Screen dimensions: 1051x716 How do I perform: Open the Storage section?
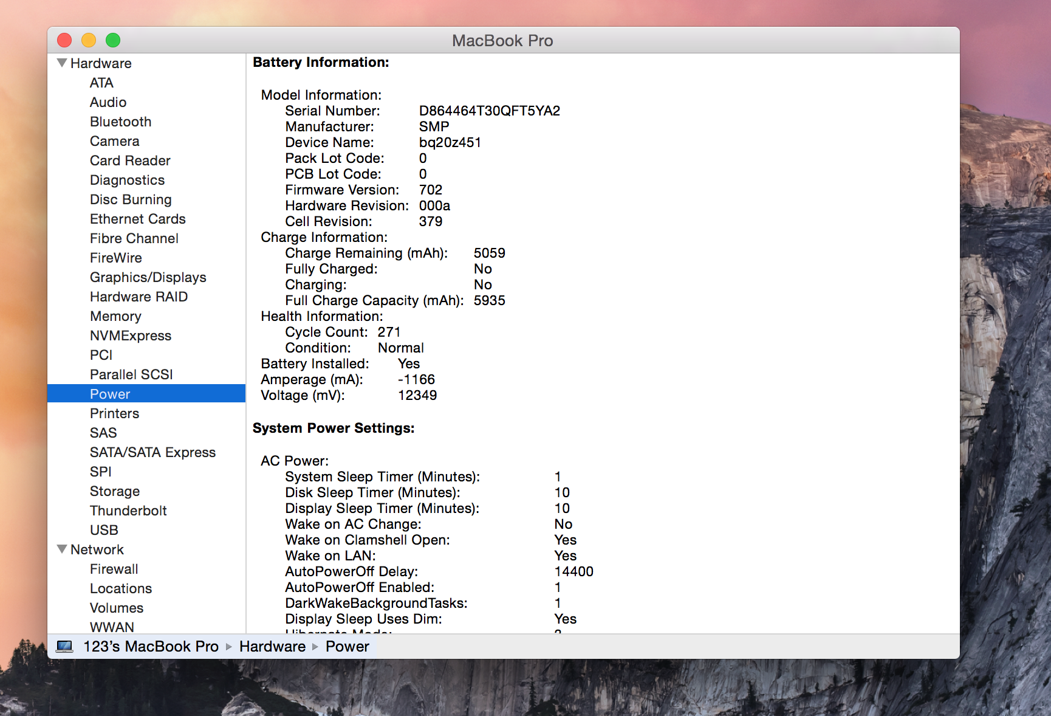115,491
